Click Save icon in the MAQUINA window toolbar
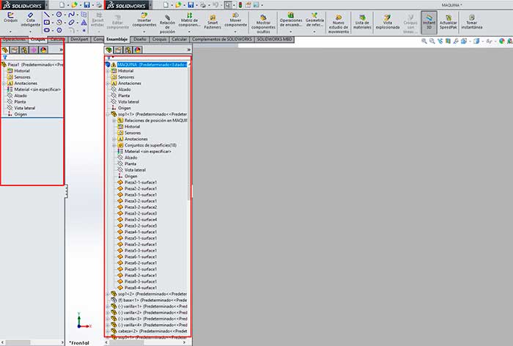 (191, 5)
